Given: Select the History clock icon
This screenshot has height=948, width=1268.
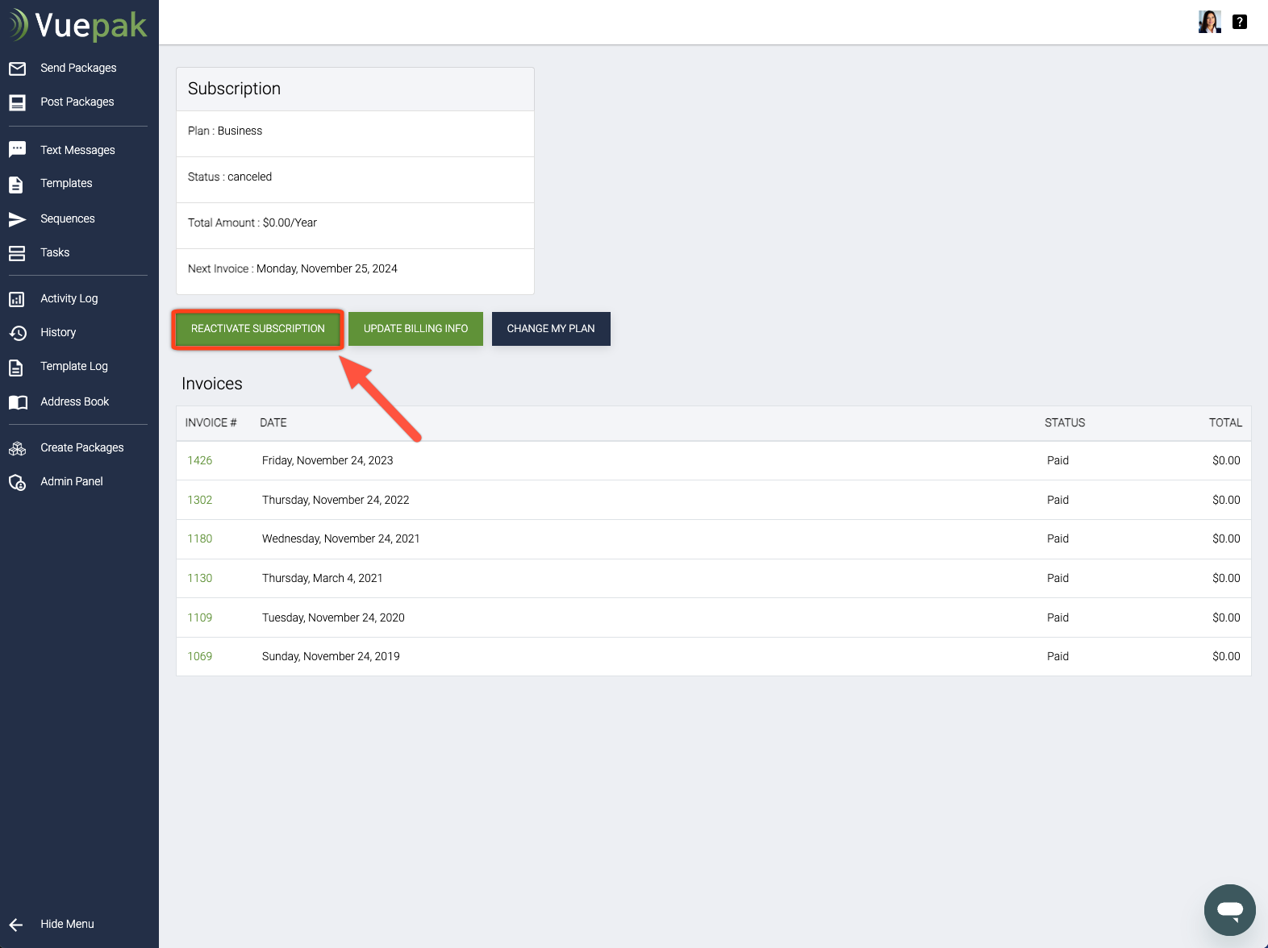Looking at the screenshot, I should (18, 332).
